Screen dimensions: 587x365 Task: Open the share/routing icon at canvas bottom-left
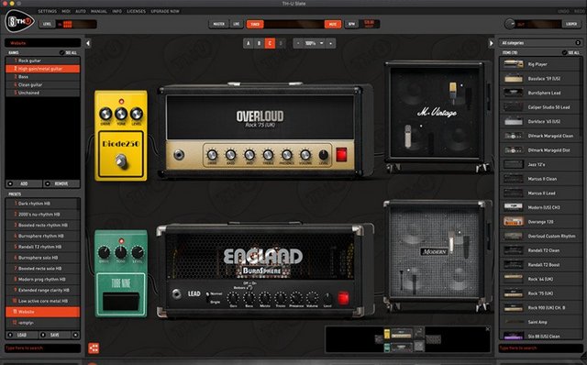point(94,348)
